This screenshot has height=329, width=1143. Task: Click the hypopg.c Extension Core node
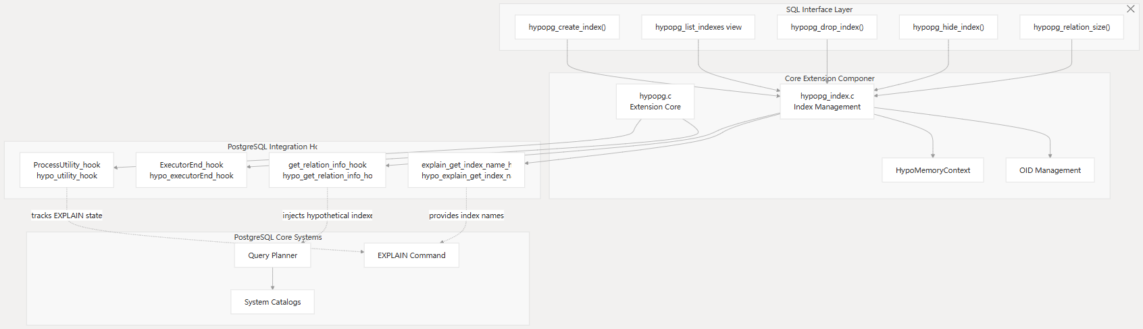(655, 101)
